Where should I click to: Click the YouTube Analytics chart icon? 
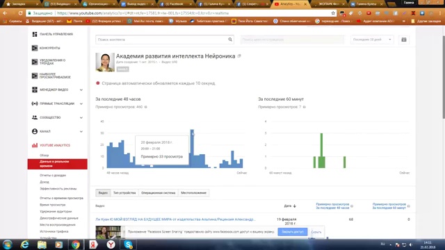click(35, 145)
